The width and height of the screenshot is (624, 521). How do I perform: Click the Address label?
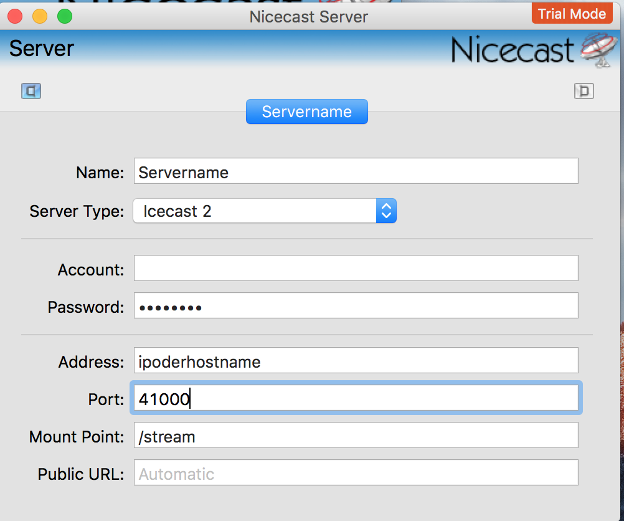[91, 362]
